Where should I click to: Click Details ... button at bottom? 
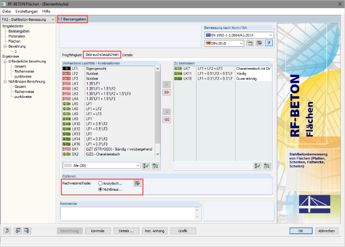pos(126,231)
